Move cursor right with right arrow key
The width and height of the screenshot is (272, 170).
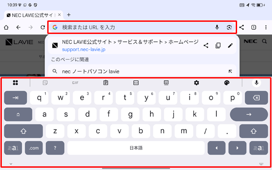pos(238,148)
